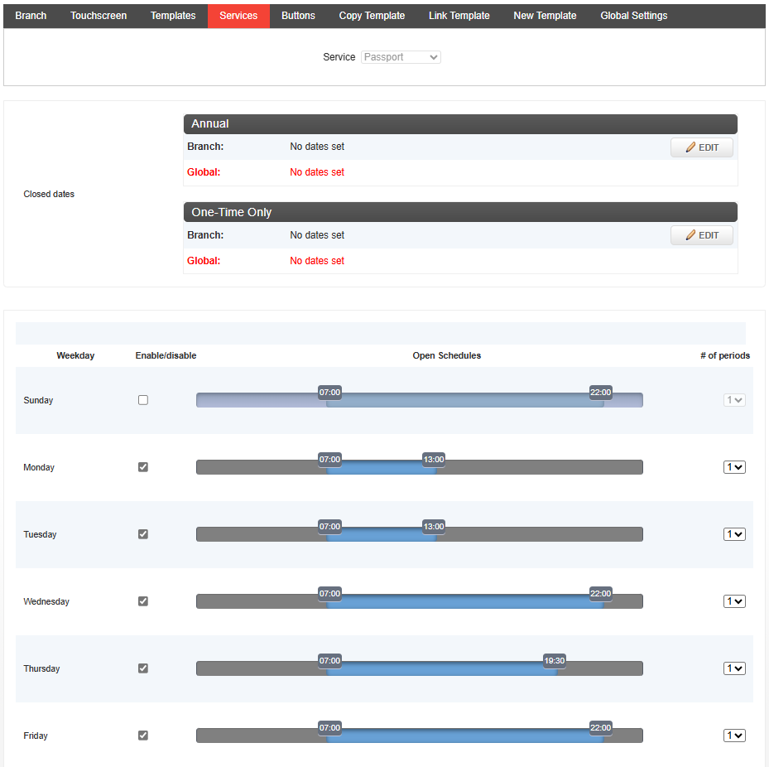The height and width of the screenshot is (767, 769).
Task: Uncheck the Monday enable checkbox
Action: coord(143,467)
